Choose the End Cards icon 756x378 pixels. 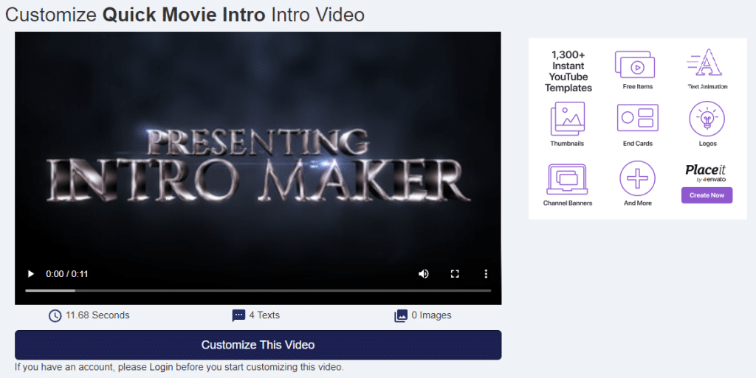[x=637, y=118]
